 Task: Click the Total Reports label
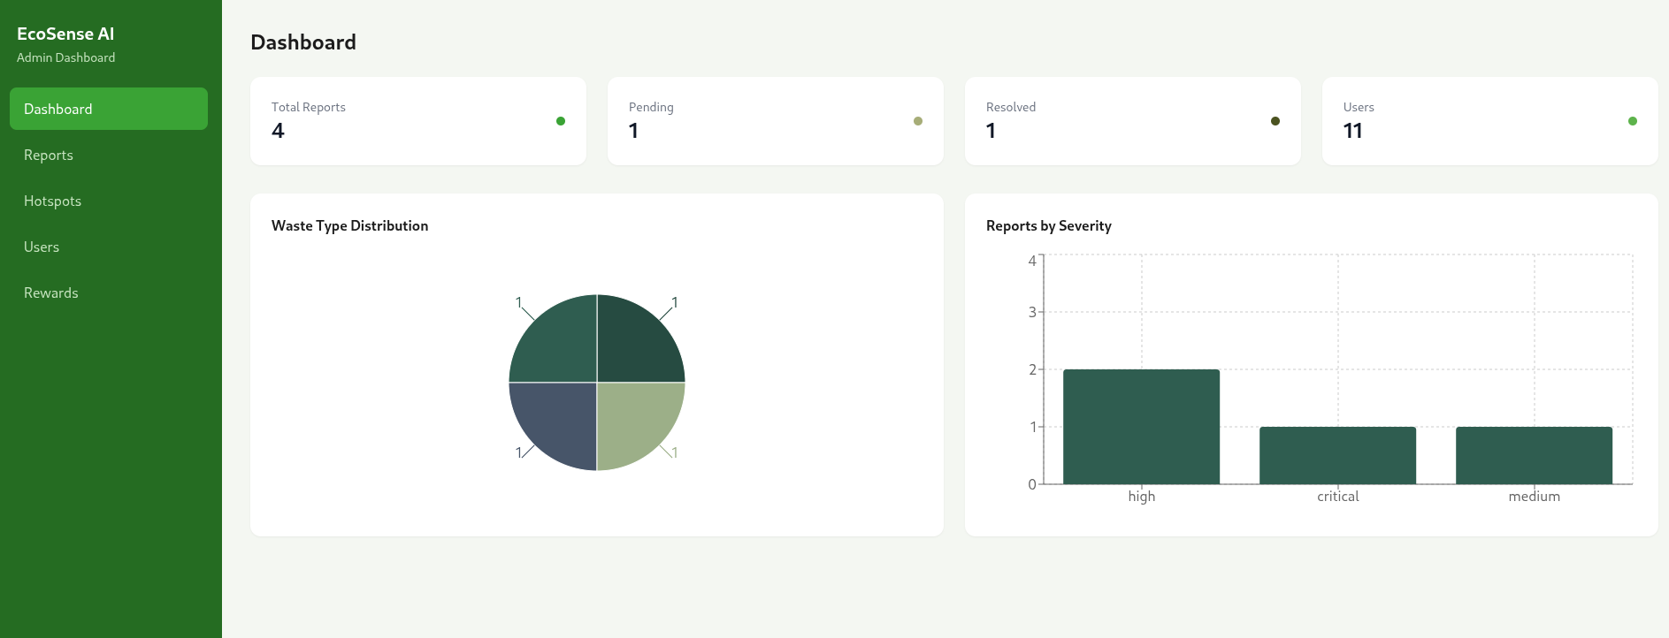point(308,107)
